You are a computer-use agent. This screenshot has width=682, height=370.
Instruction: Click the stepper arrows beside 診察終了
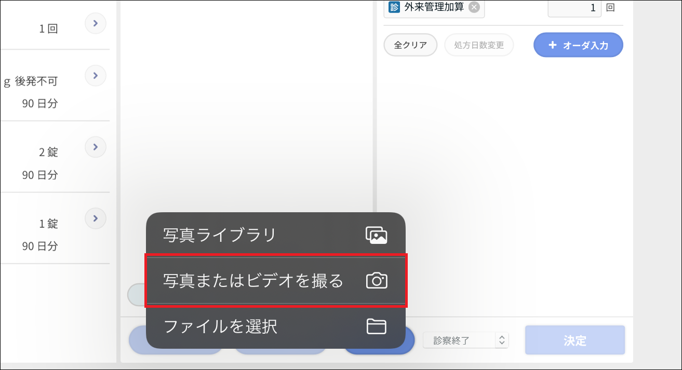pos(501,340)
